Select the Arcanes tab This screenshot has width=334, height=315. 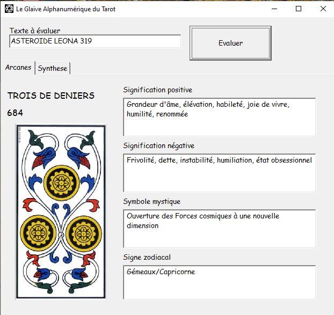(x=18, y=68)
